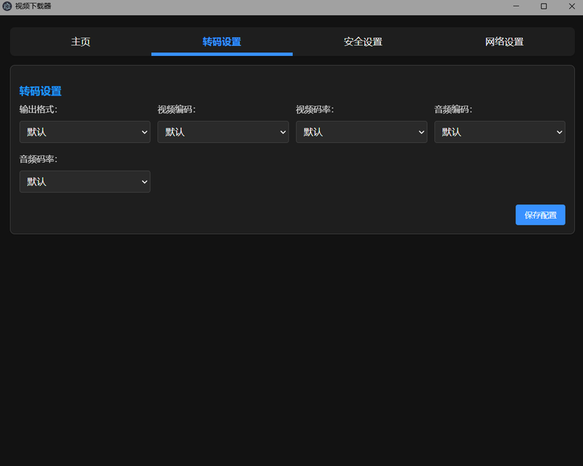Screen dimensions: 583x466
Task: Click the 音频码率 label
Action: (39, 159)
